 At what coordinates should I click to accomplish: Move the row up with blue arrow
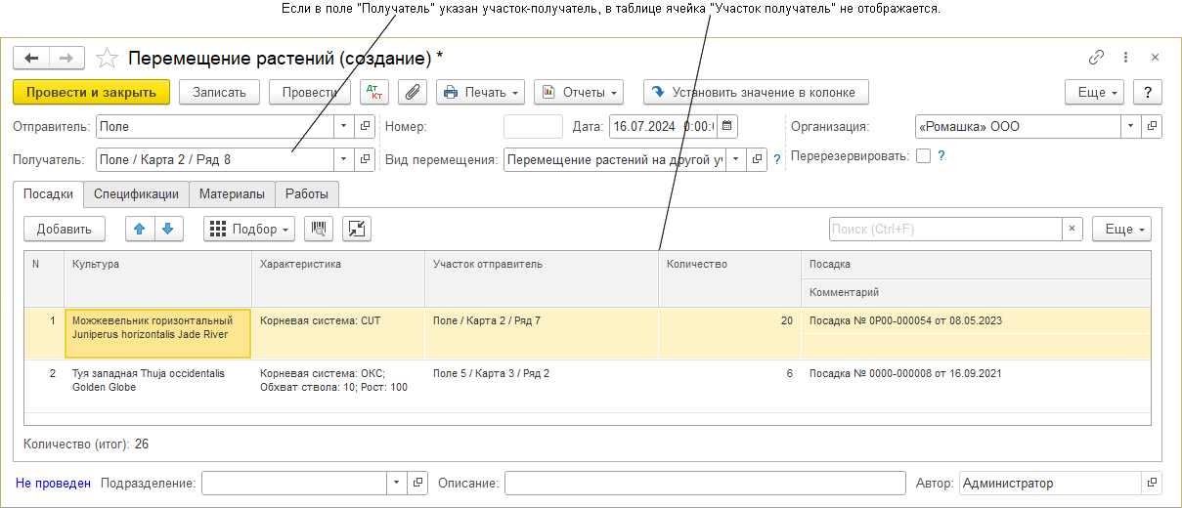(140, 229)
